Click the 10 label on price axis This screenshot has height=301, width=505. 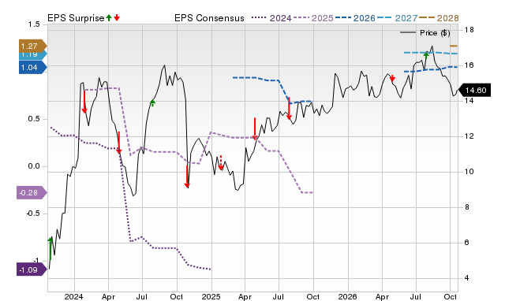click(x=469, y=172)
